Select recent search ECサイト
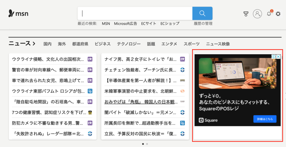The height and width of the screenshot is (147, 286). pyautogui.click(x=148, y=24)
